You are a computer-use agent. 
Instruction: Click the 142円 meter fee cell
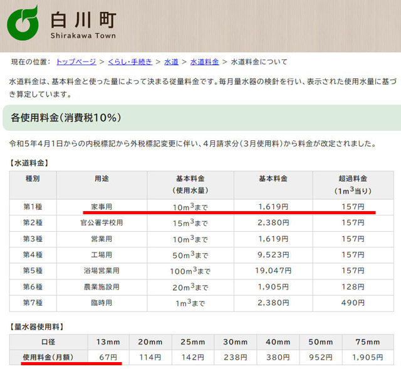pyautogui.click(x=193, y=357)
